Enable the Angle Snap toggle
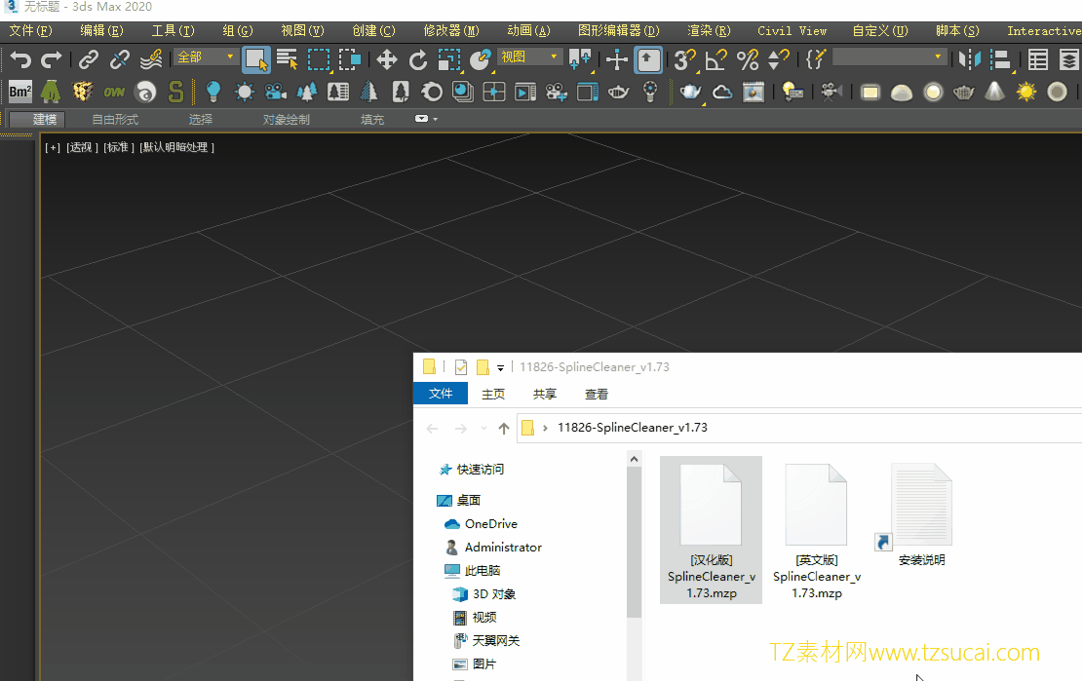This screenshot has height=681, width=1082. point(716,60)
